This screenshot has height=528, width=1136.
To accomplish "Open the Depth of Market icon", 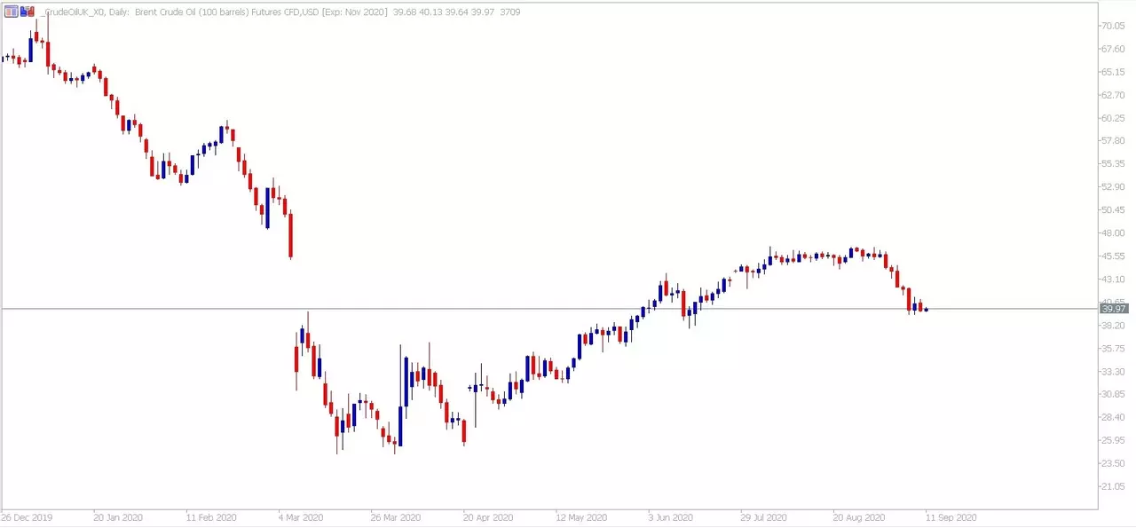I will coord(27,12).
